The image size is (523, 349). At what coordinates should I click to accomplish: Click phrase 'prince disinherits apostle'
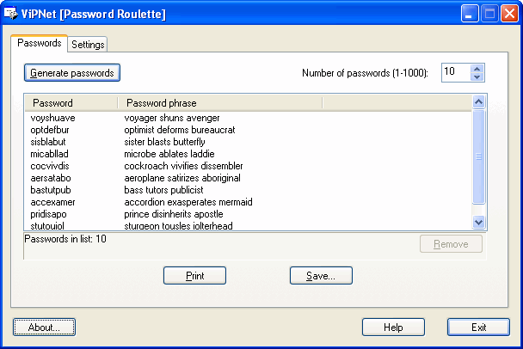[x=174, y=214]
